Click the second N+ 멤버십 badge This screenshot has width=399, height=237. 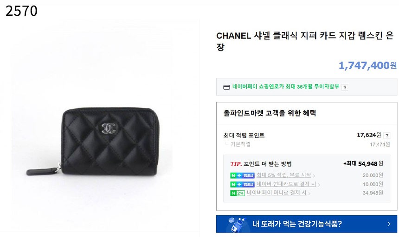point(242,184)
